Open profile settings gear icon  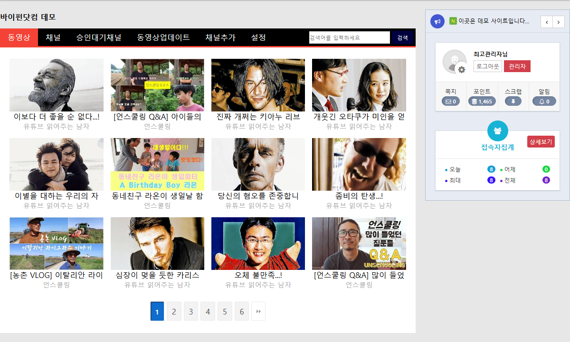pyautogui.click(x=460, y=70)
